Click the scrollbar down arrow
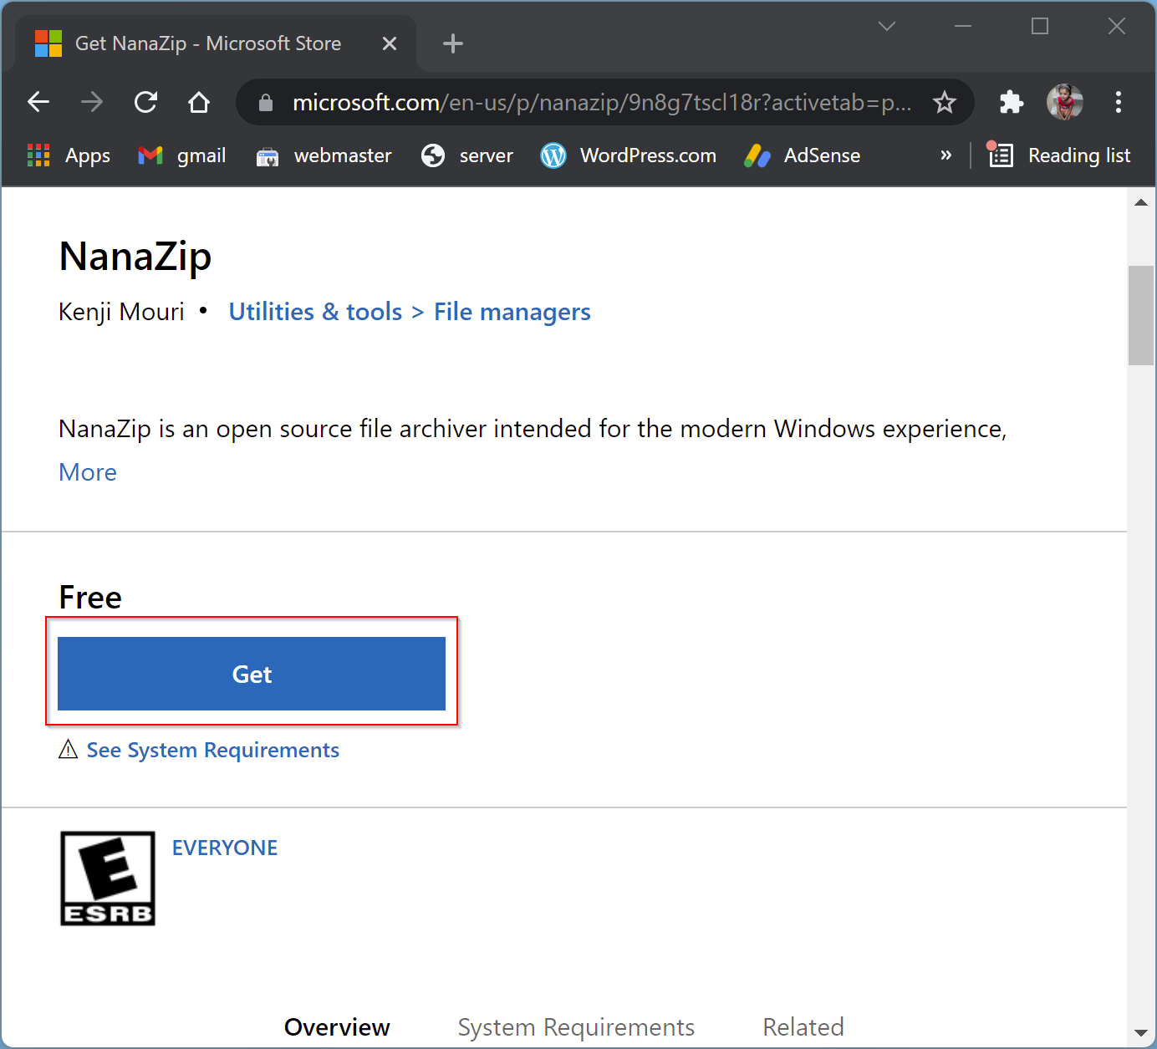The image size is (1157, 1049). 1141,1033
